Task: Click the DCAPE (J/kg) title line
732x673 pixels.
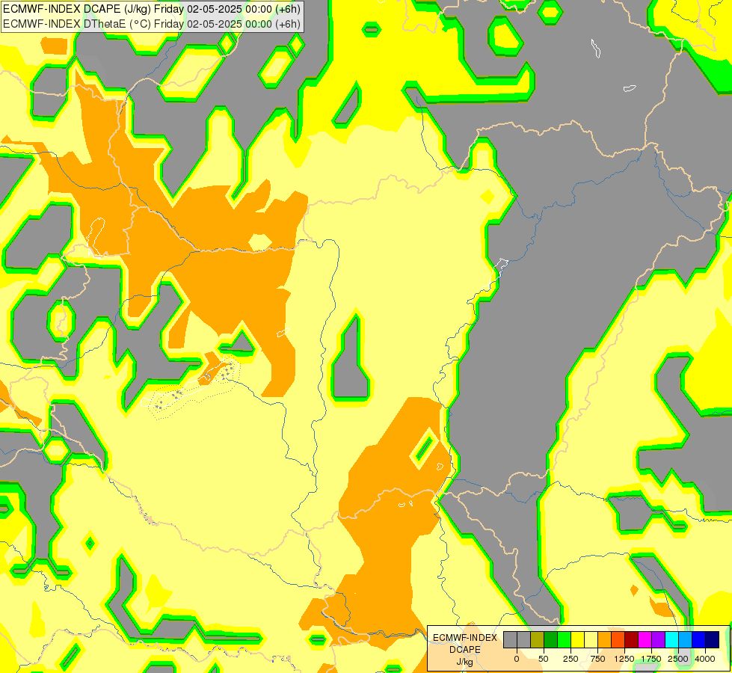Action: click(152, 9)
